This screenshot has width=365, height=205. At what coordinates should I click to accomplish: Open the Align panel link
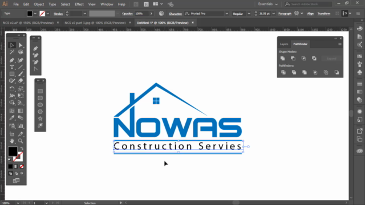pyautogui.click(x=310, y=14)
